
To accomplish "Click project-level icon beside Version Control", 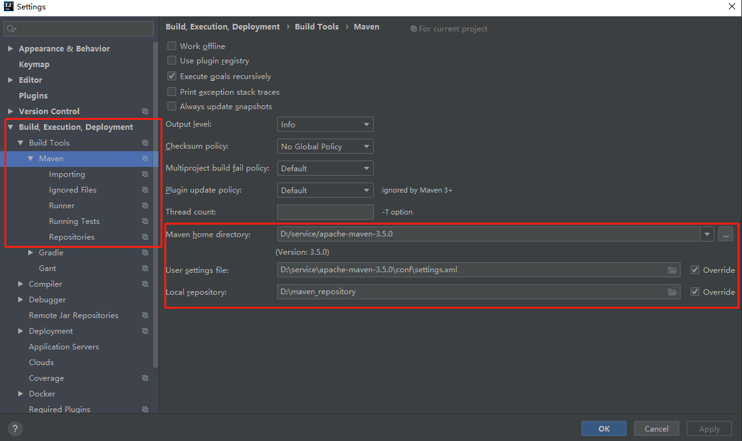I will click(x=146, y=111).
